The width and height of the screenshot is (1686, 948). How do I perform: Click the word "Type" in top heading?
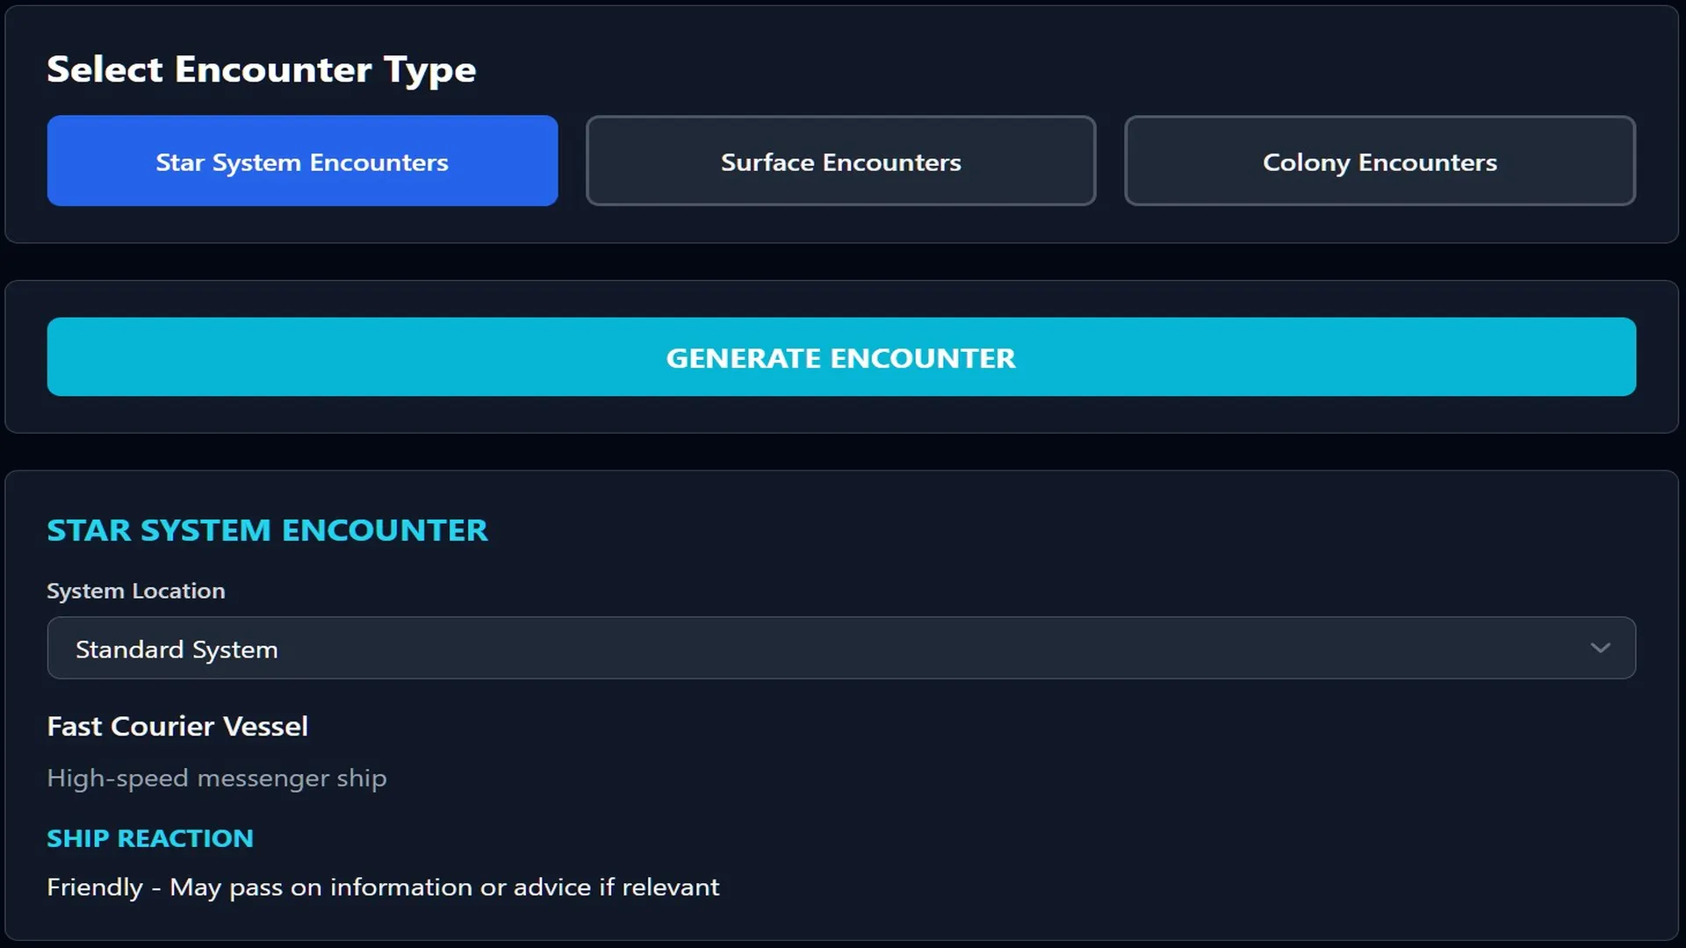(430, 70)
